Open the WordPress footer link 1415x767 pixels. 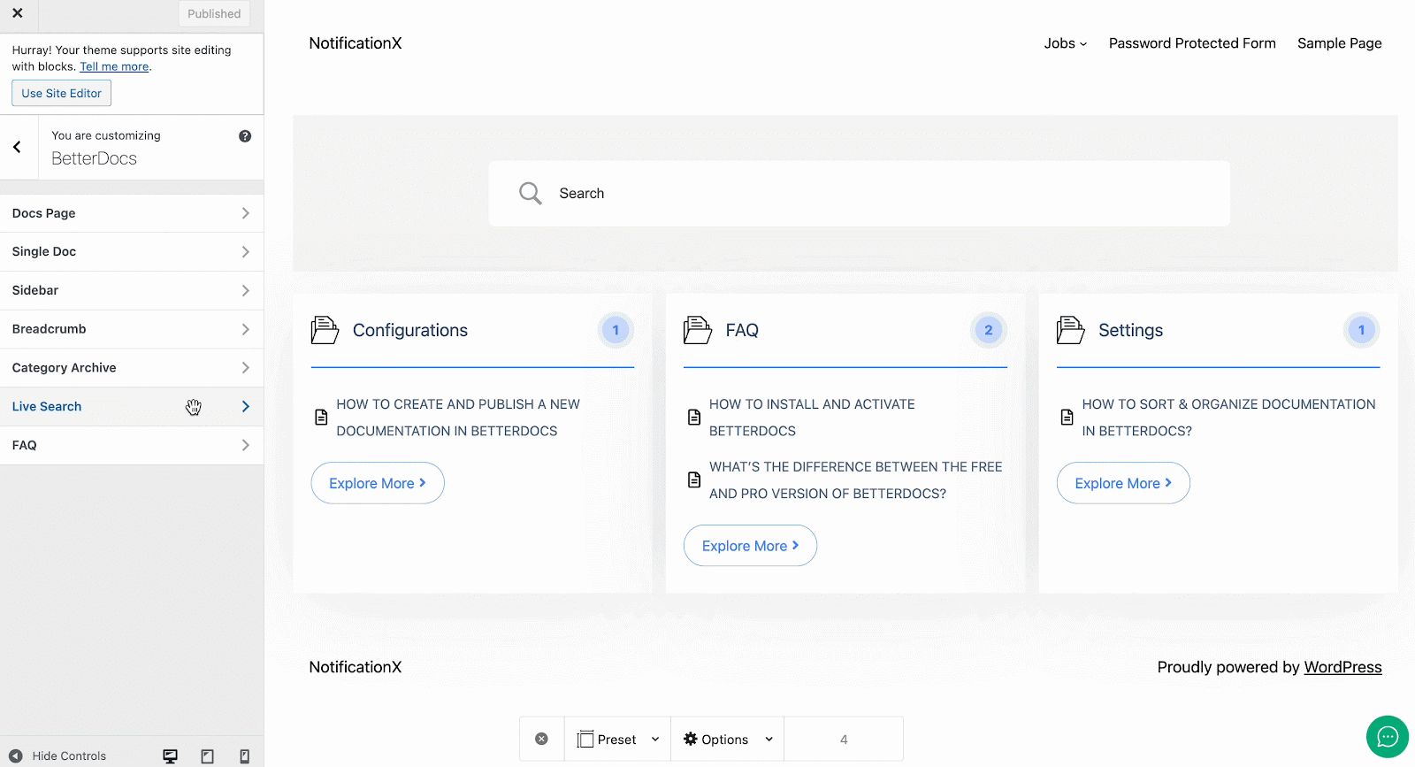tap(1342, 667)
